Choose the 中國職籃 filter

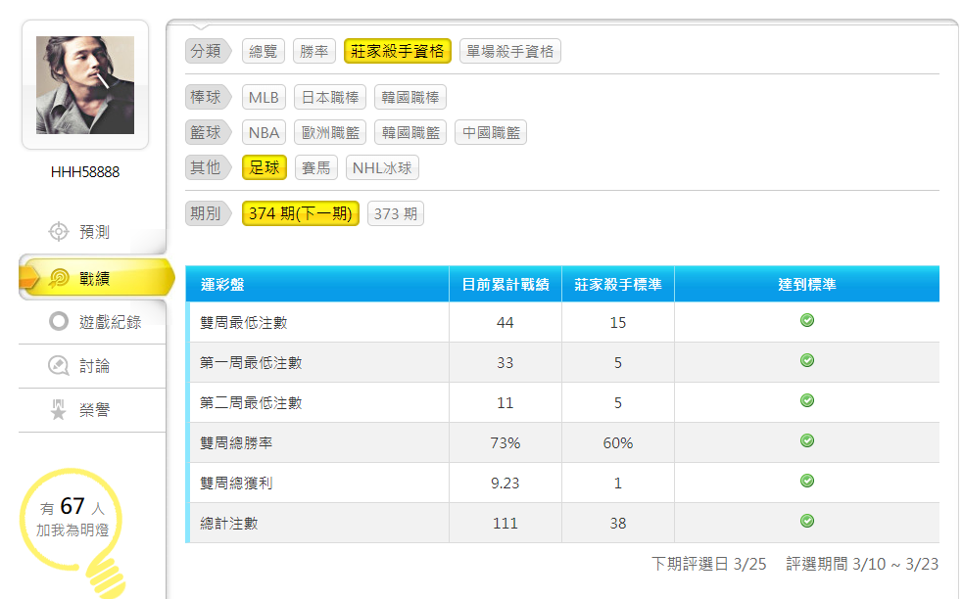coord(492,132)
